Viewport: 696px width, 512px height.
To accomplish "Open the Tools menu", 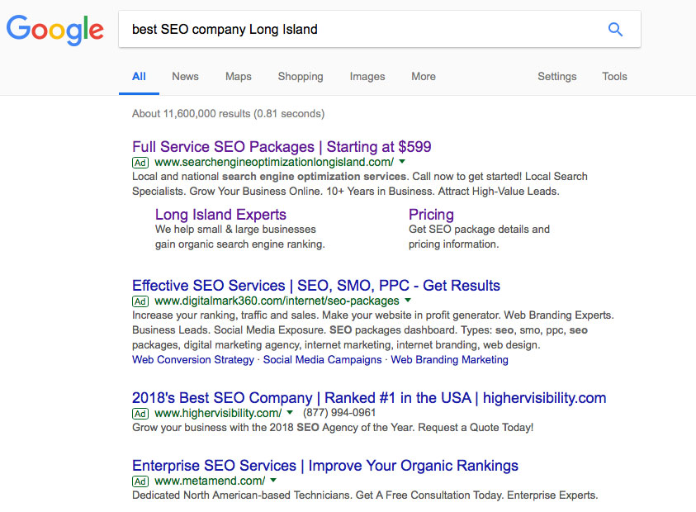I will [614, 76].
